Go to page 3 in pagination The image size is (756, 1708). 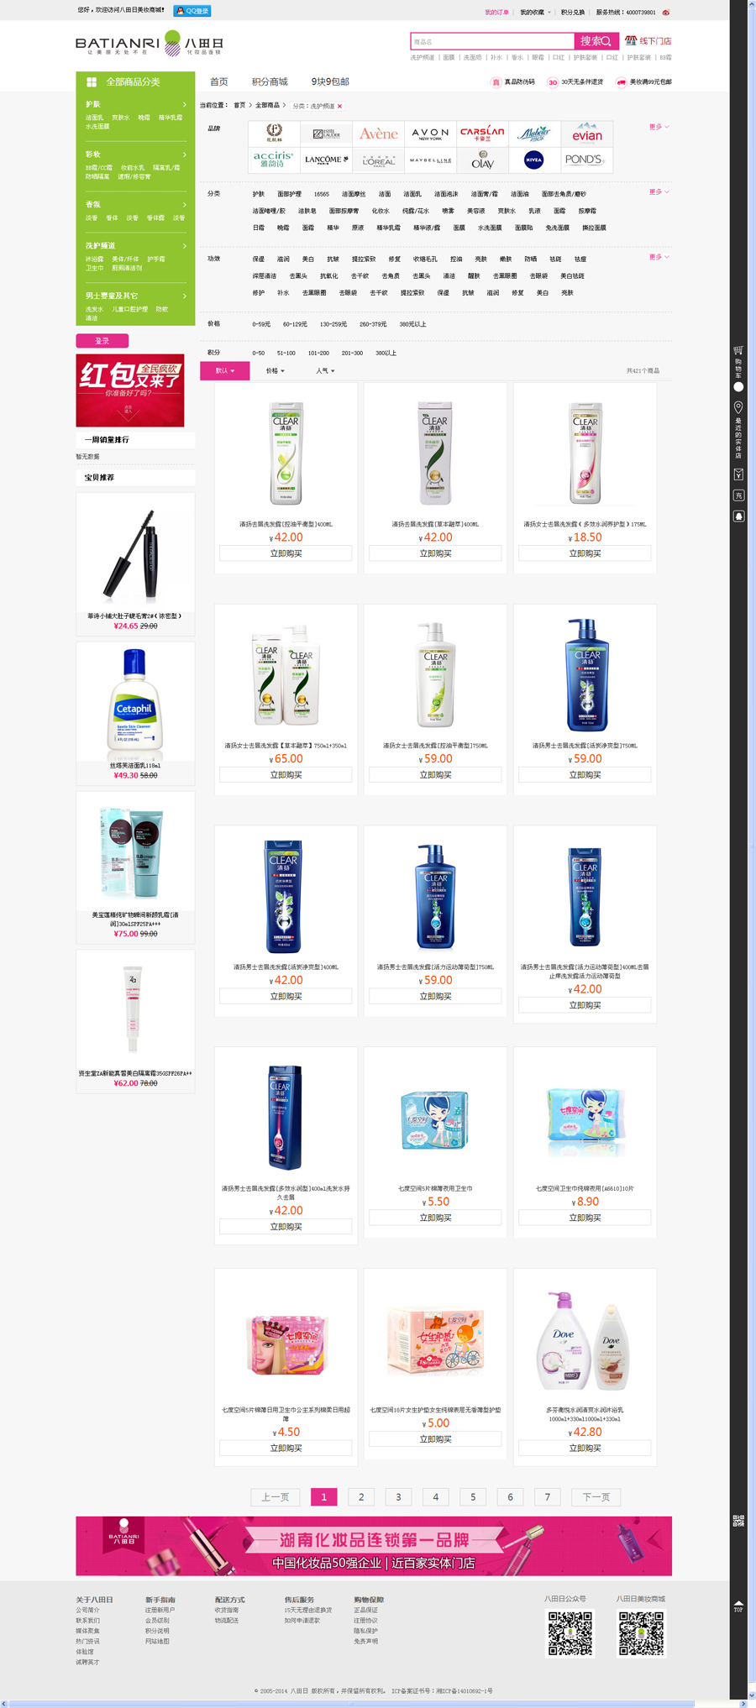pyautogui.click(x=398, y=1496)
